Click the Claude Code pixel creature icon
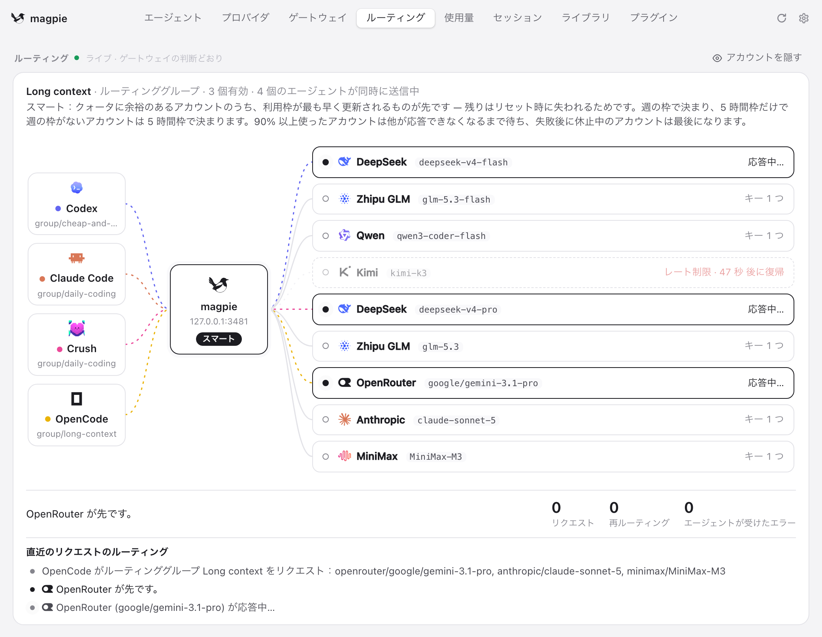The height and width of the screenshot is (637, 822). [77, 258]
